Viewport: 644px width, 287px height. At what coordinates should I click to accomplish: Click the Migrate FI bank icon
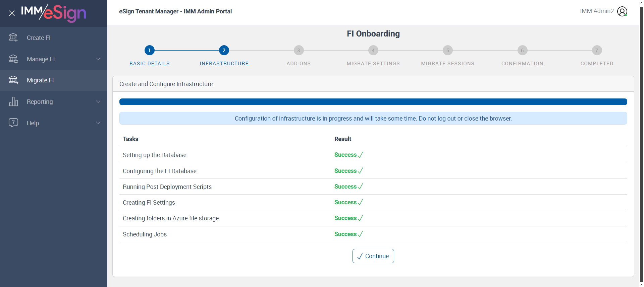point(13,80)
